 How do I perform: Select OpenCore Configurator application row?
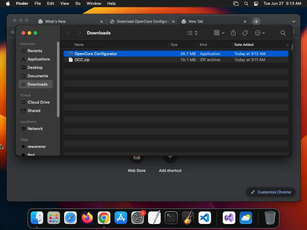(x=176, y=54)
